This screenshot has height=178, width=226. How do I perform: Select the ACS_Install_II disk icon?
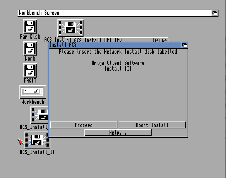point(37,140)
